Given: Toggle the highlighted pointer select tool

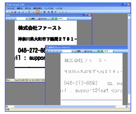Looking at the screenshot, I should click(x=38, y=12).
